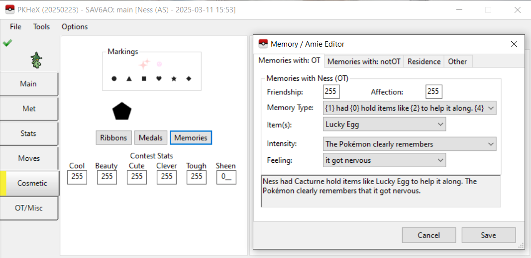Screen dimensions: 531x258
Task: Click the triangle marking icon
Action: tap(129, 79)
